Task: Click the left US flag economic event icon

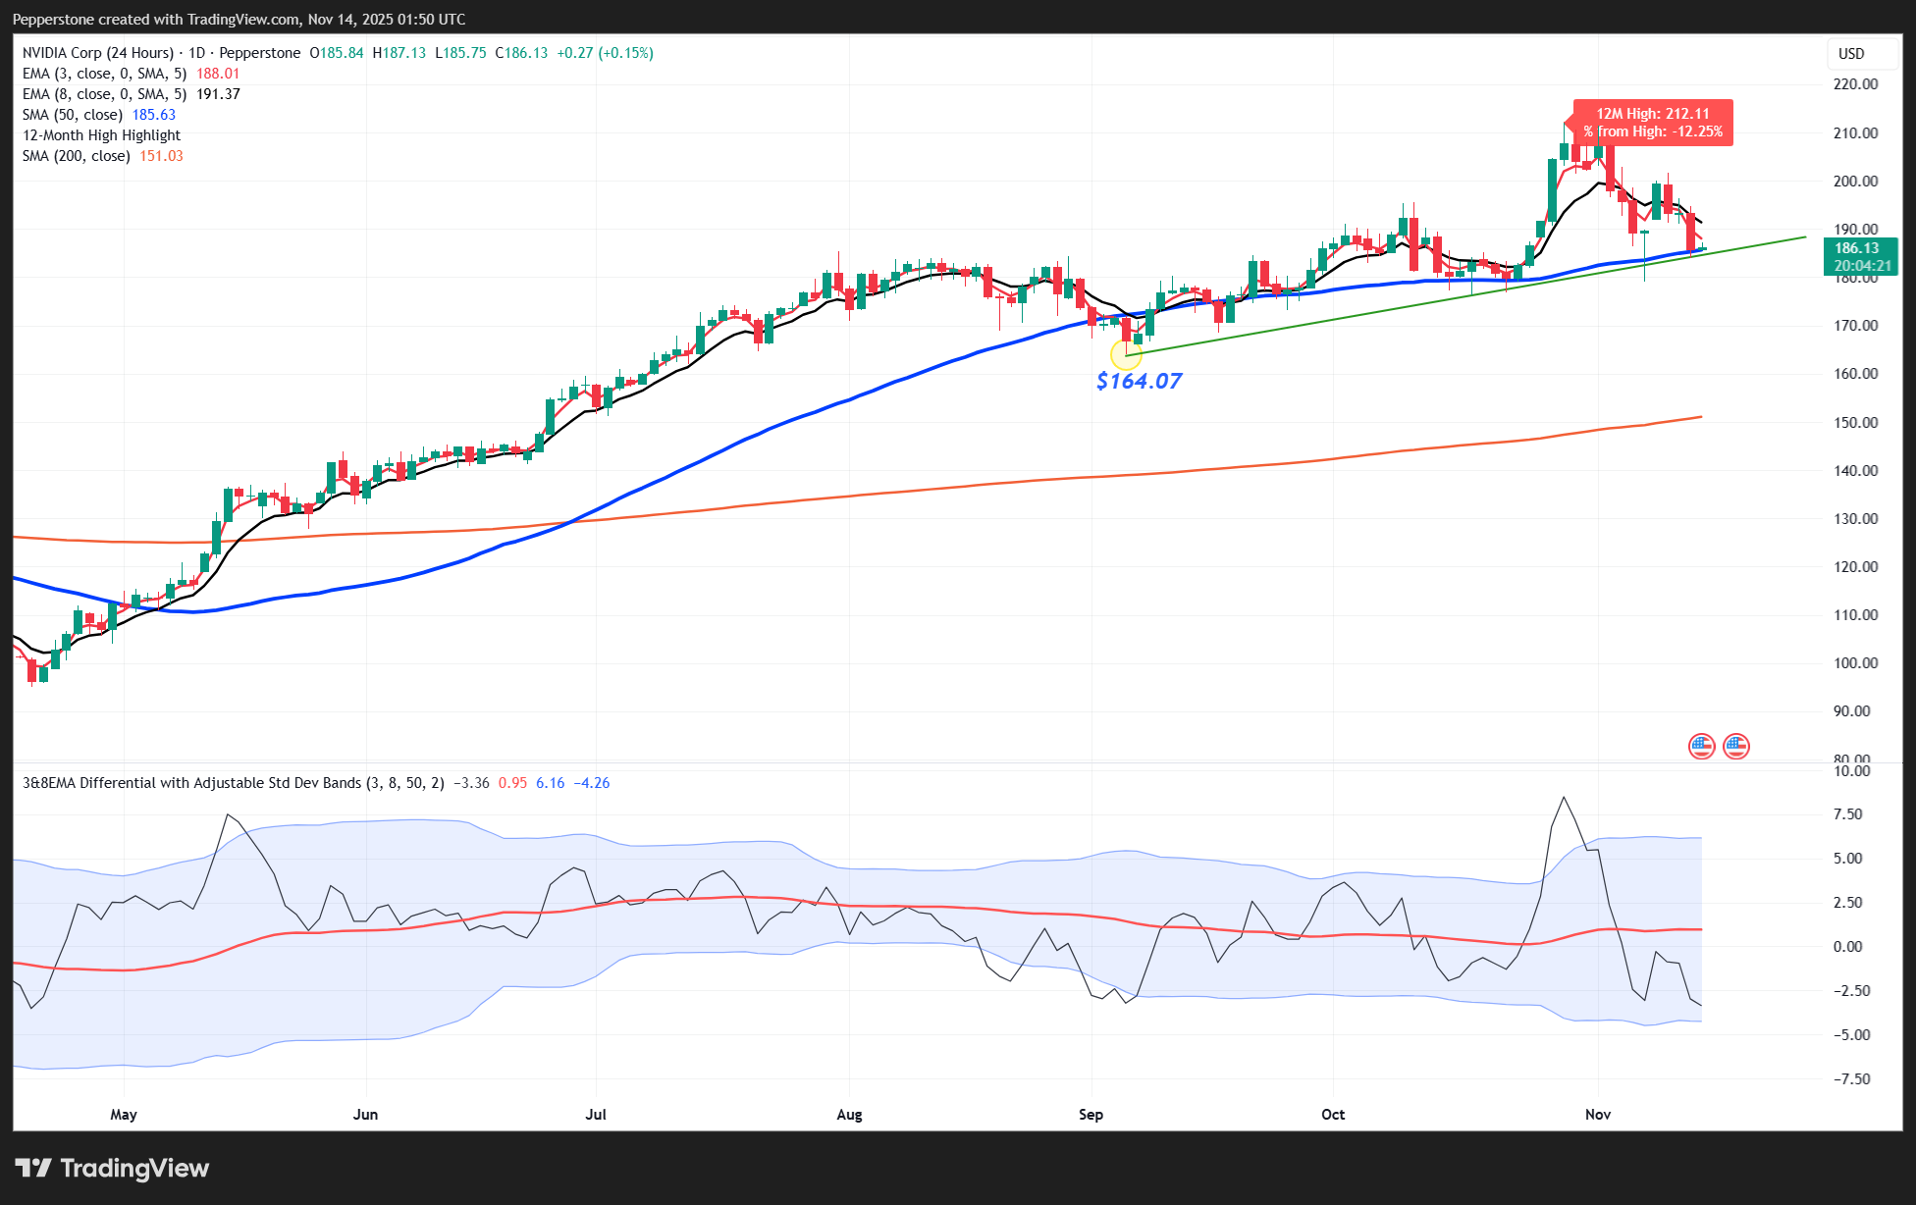Action: pyautogui.click(x=1701, y=747)
